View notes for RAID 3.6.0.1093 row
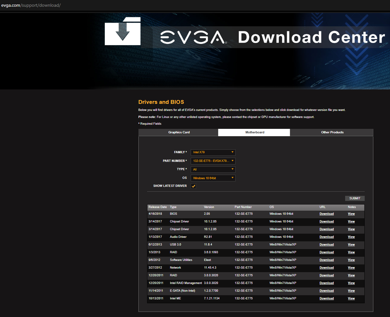The height and width of the screenshot is (317, 390). coord(351,252)
